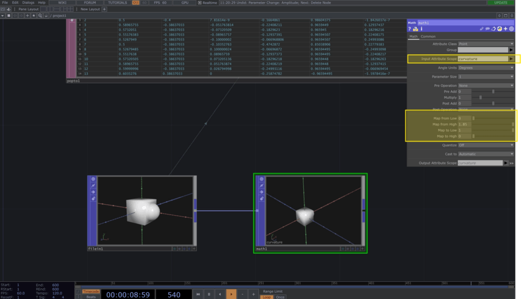This screenshot has height=299, width=521.
Task: Switch to the Math parameter tab
Action: tap(413, 37)
